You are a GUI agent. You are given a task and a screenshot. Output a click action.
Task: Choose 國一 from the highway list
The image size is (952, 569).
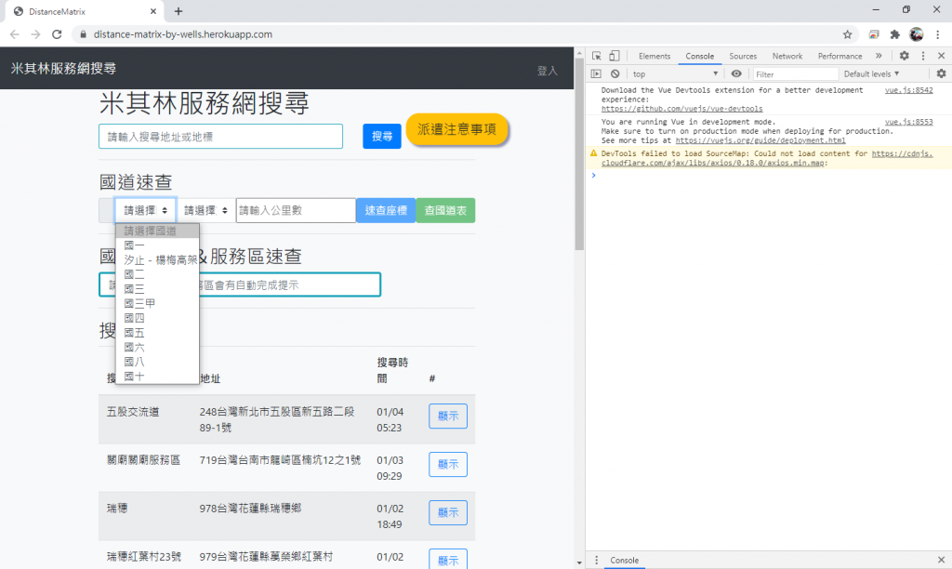tap(157, 245)
